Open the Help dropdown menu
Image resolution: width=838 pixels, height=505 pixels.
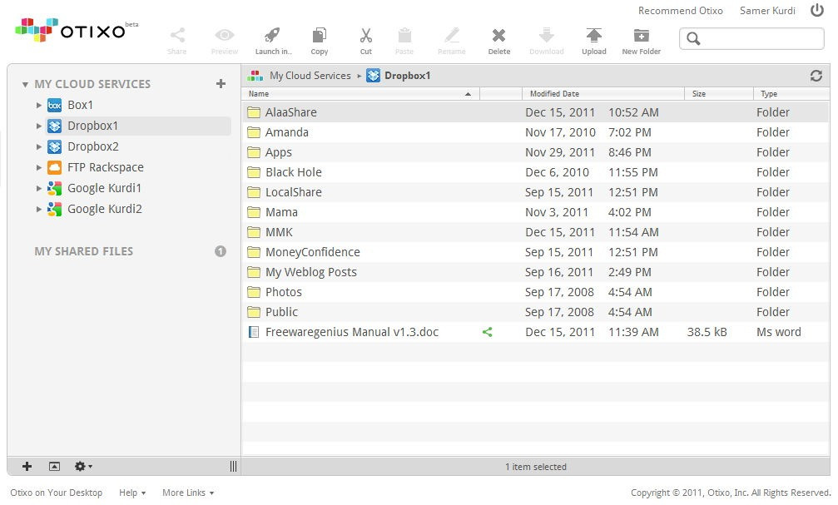[x=132, y=493]
